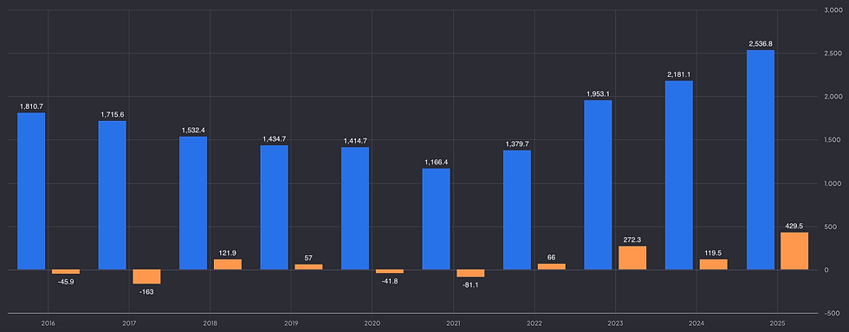Screen dimensions: 849x332
Task: Click the 1,000 y-axis tick label
Action: [x=833, y=184]
